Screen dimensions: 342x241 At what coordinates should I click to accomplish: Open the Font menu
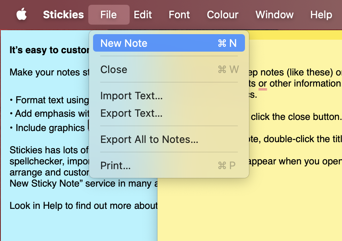point(179,15)
